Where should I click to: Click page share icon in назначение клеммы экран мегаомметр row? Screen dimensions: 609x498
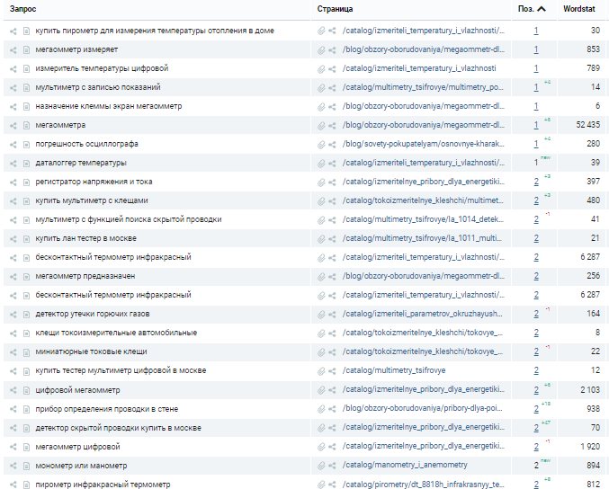pyautogui.click(x=332, y=107)
